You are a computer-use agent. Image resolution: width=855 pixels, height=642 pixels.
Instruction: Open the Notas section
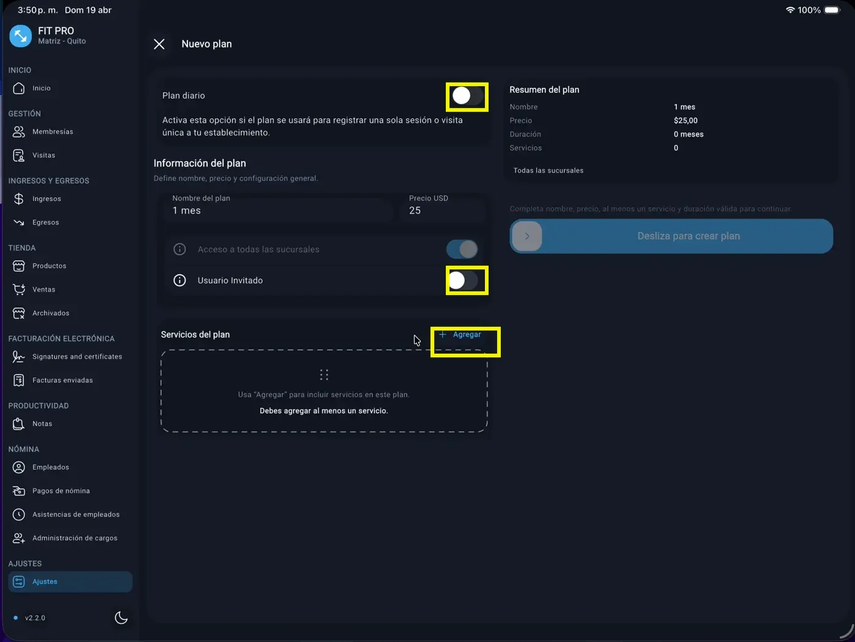click(42, 423)
